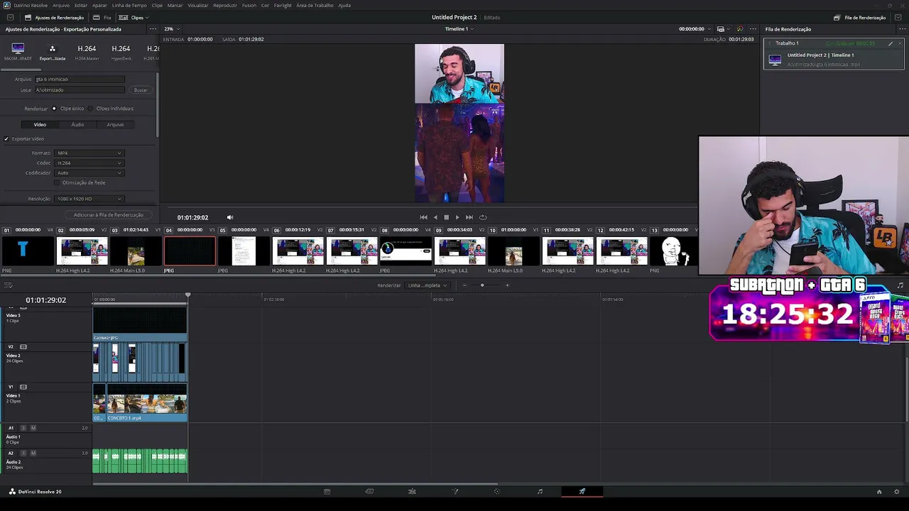The image size is (909, 511).
Task: Open the Fairlight page music note icon
Action: click(x=540, y=491)
